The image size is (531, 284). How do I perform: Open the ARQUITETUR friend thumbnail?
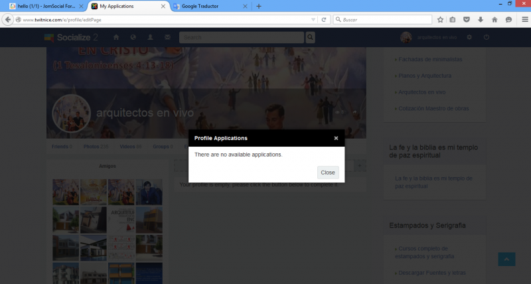tap(121, 220)
